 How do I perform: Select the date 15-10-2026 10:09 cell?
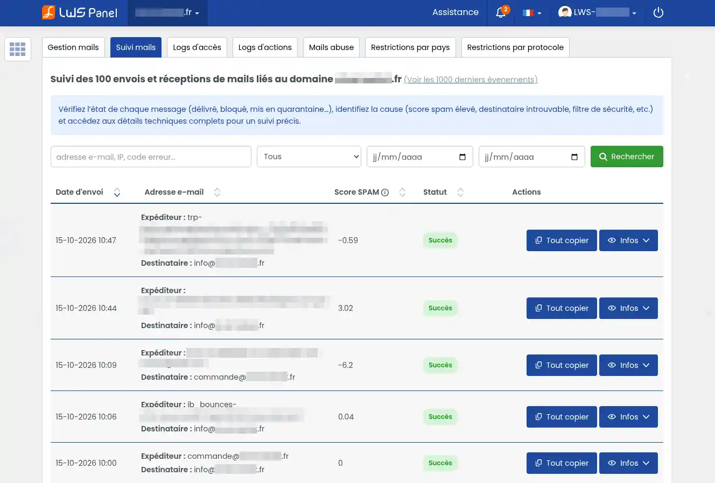click(x=86, y=365)
